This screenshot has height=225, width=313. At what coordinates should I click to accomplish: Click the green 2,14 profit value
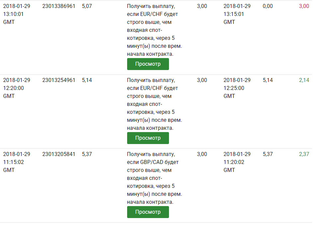[x=304, y=80]
